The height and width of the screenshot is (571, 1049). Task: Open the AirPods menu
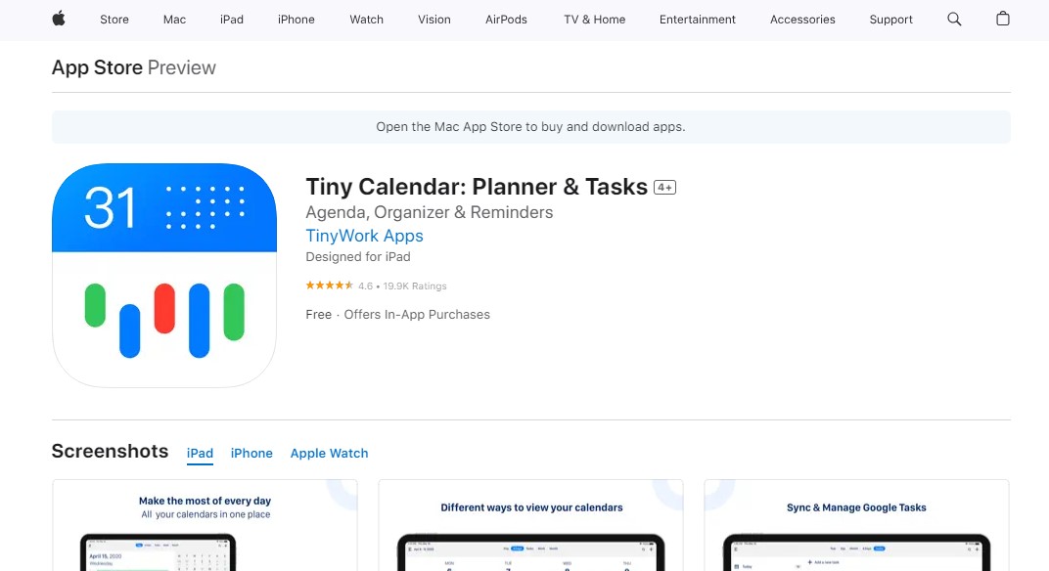click(506, 19)
